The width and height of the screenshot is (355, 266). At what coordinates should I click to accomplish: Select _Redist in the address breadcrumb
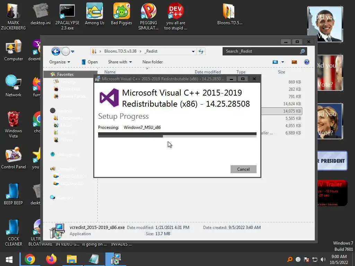point(151,51)
